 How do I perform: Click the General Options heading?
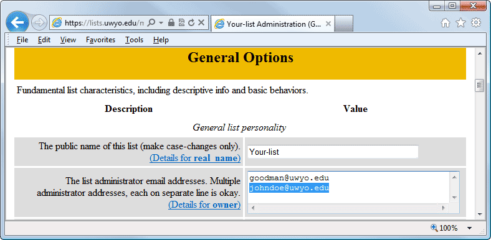(241, 57)
